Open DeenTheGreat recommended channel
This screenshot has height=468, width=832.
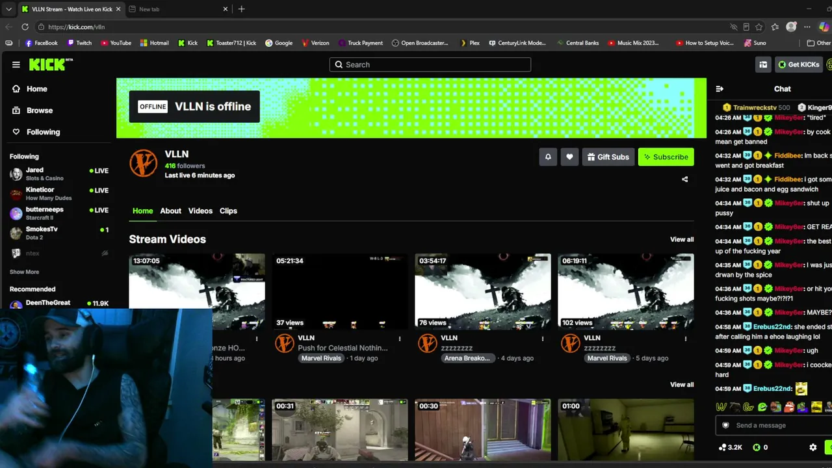pyautogui.click(x=58, y=304)
